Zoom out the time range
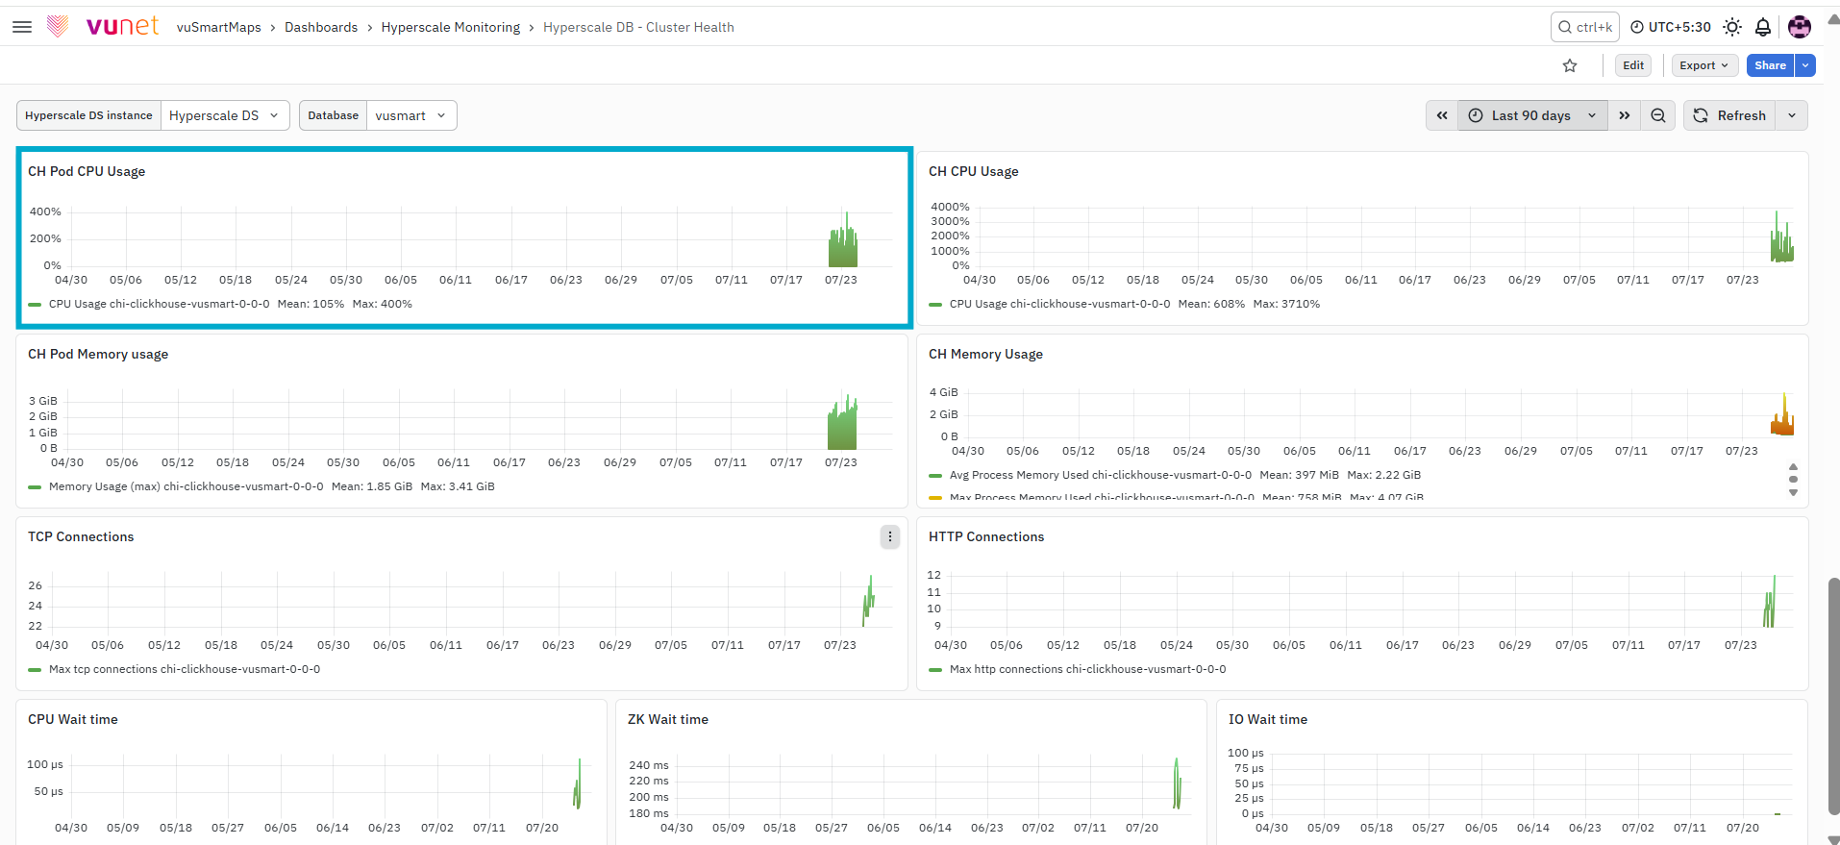 click(x=1658, y=115)
